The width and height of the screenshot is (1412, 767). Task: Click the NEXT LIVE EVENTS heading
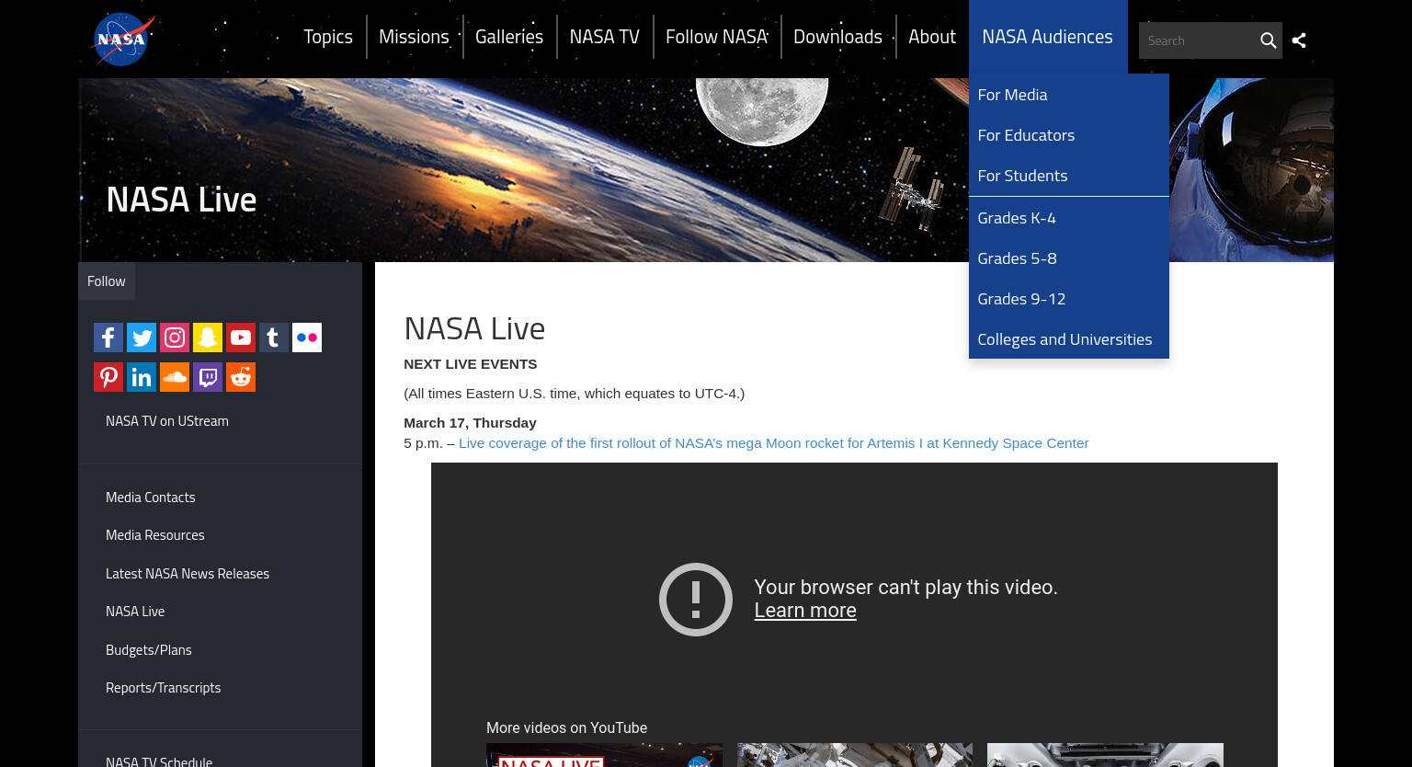coord(471,364)
